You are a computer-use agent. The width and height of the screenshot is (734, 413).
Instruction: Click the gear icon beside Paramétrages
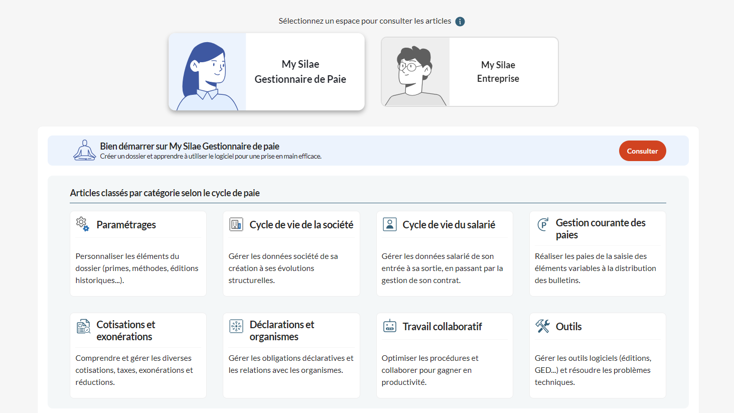[x=83, y=224]
